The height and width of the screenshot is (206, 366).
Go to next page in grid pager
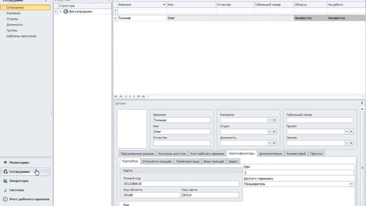click(x=138, y=96)
